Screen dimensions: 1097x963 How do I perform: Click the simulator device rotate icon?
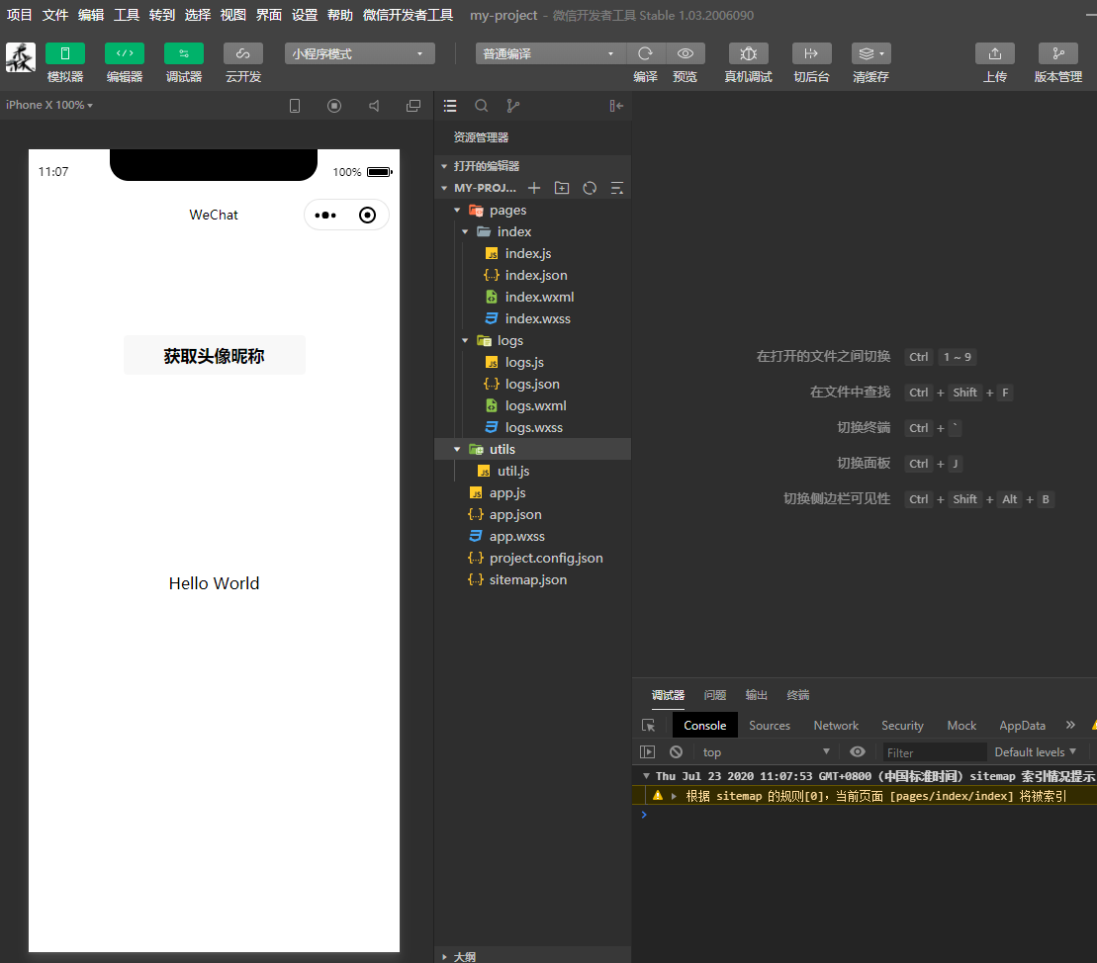295,106
